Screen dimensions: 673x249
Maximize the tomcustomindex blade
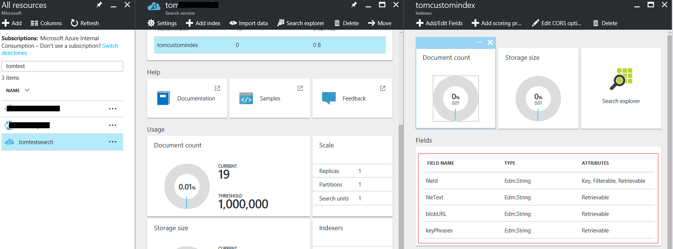pos(651,5)
